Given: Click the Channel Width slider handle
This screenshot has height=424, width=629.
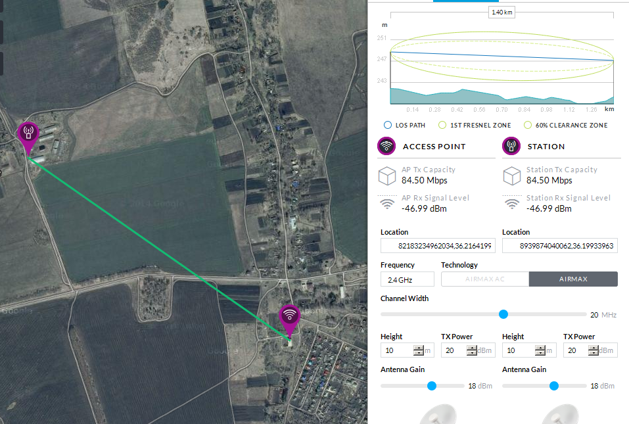Looking at the screenshot, I should pos(503,314).
